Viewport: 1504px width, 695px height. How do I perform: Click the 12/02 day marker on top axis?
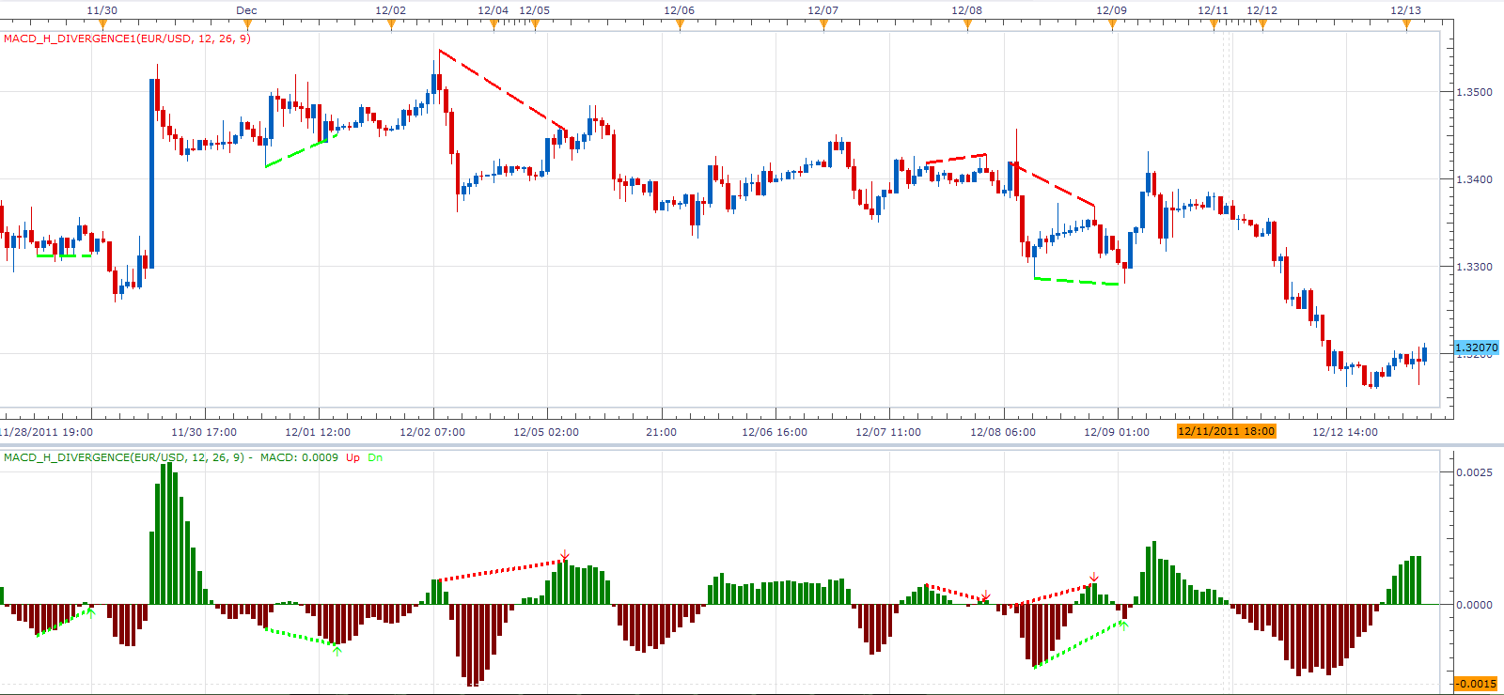coord(391,10)
